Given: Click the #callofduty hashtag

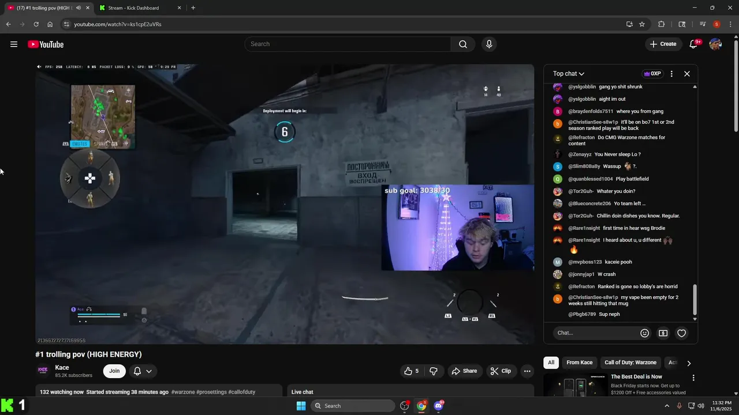Looking at the screenshot, I should pos(242,392).
